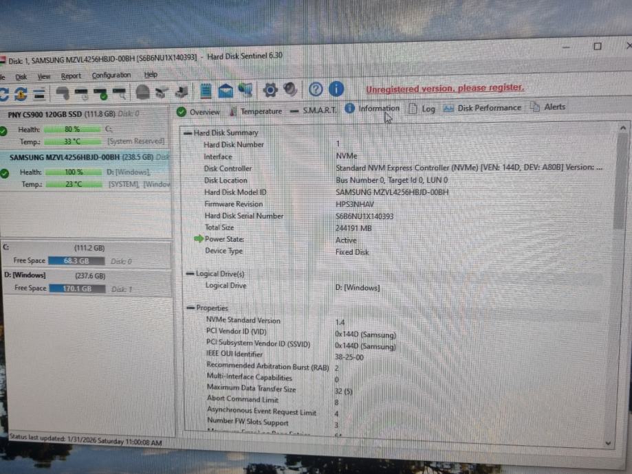
Task: Open the blue notepad report icon
Action: (206, 91)
